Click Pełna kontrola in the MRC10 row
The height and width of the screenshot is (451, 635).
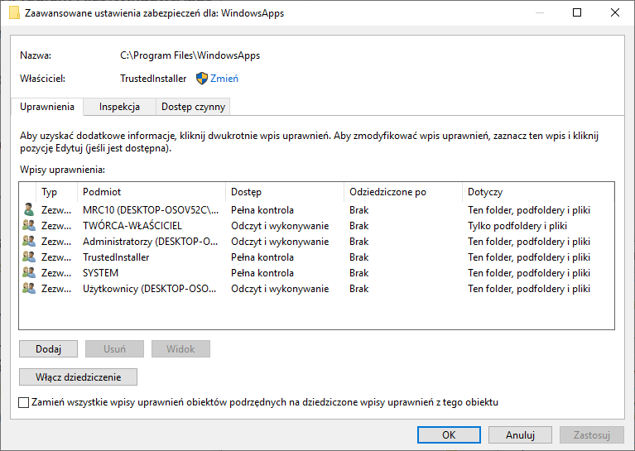262,209
